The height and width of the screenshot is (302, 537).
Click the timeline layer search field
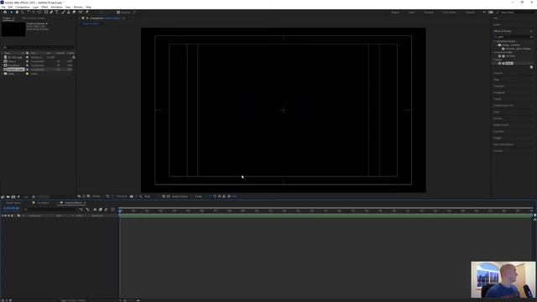pyautogui.click(x=50, y=209)
